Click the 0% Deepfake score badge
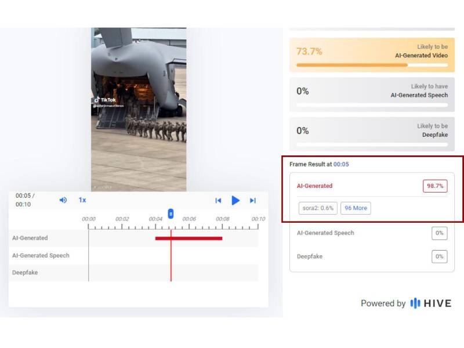Image resolution: width=464 pixels, height=348 pixels. 439,256
